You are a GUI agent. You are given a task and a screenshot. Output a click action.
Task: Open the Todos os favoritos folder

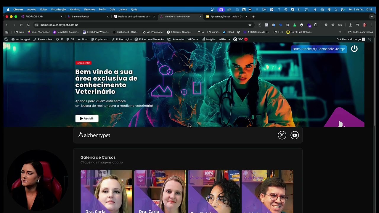pyautogui.click(x=360, y=32)
